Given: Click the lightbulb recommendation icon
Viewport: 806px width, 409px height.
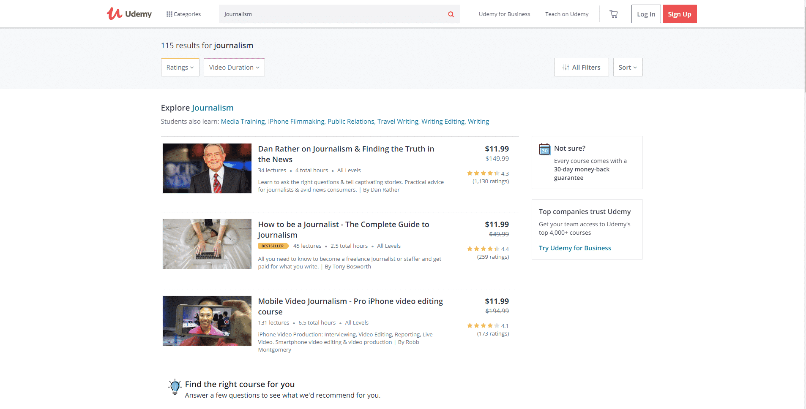Looking at the screenshot, I should 175,387.
